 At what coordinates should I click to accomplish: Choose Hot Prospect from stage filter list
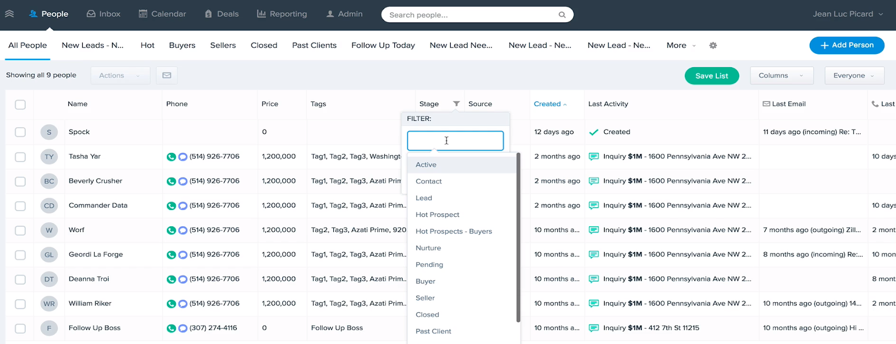[x=437, y=215]
